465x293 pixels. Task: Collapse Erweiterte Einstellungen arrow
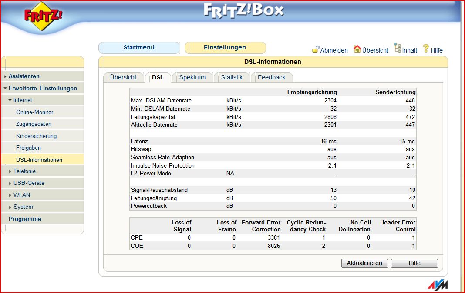pyautogui.click(x=5, y=89)
